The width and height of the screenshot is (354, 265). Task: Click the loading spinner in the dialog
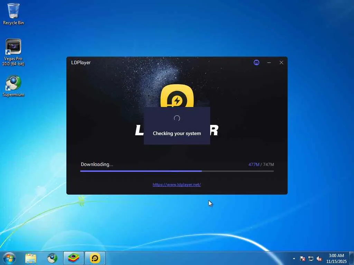click(x=177, y=118)
